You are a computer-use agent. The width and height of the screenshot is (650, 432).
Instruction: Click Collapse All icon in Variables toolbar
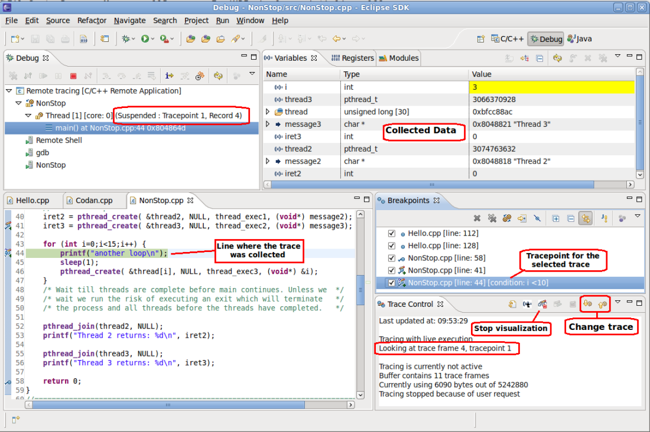click(539, 58)
